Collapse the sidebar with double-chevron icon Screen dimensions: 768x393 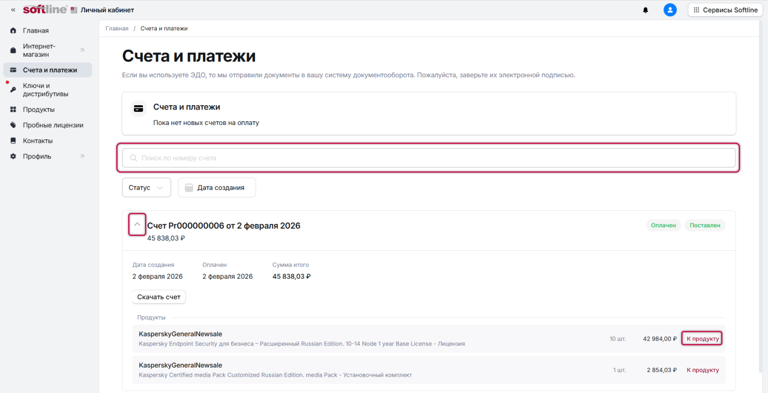pos(13,10)
